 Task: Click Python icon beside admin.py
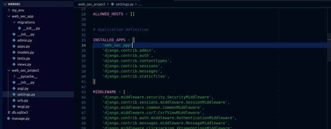pyautogui.click(x=14, y=40)
